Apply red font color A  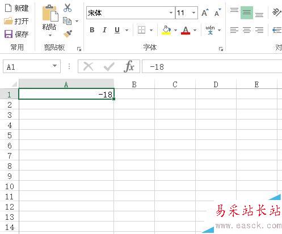(186, 30)
